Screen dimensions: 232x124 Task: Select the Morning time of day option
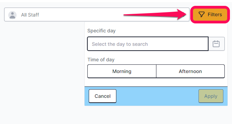pyautogui.click(x=122, y=71)
